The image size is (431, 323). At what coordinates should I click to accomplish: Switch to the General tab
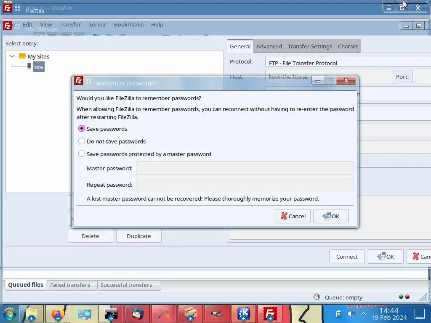tap(240, 46)
